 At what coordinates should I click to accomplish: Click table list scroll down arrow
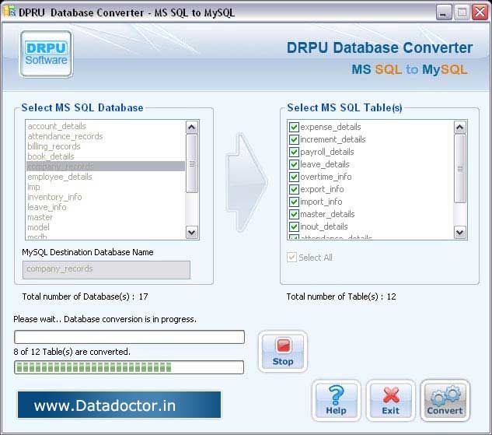459,233
